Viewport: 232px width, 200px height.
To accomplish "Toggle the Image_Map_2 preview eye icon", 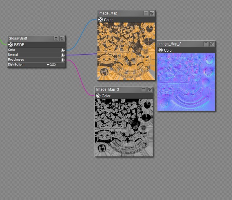I will 212,44.
